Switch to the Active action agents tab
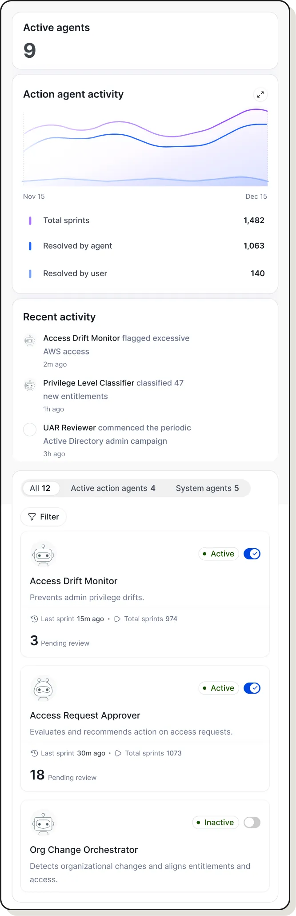The width and height of the screenshot is (296, 916). [113, 488]
